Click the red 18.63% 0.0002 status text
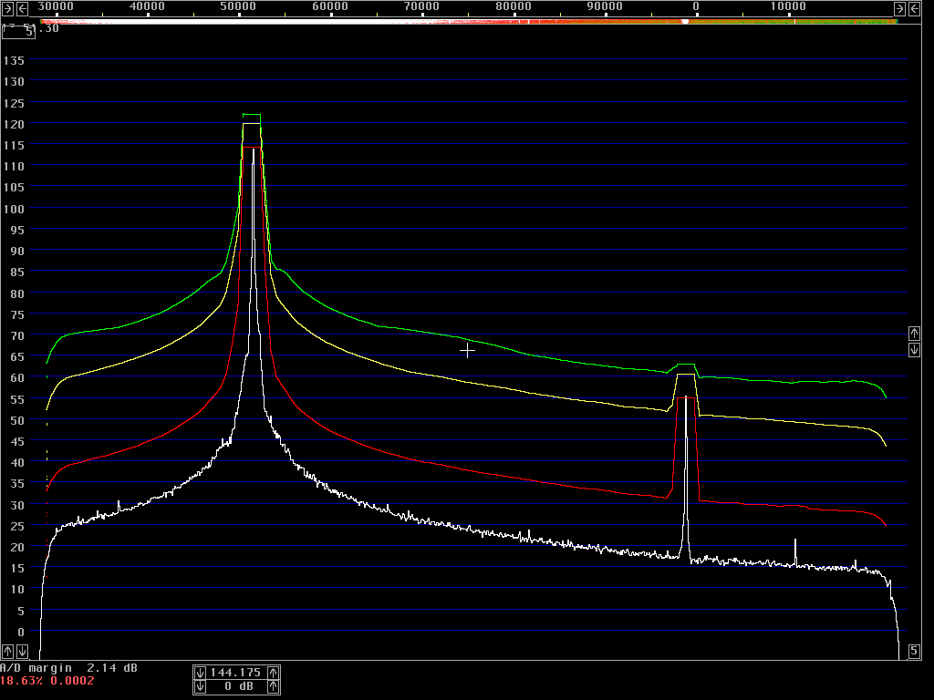This screenshot has height=700, width=934. pos(47,681)
